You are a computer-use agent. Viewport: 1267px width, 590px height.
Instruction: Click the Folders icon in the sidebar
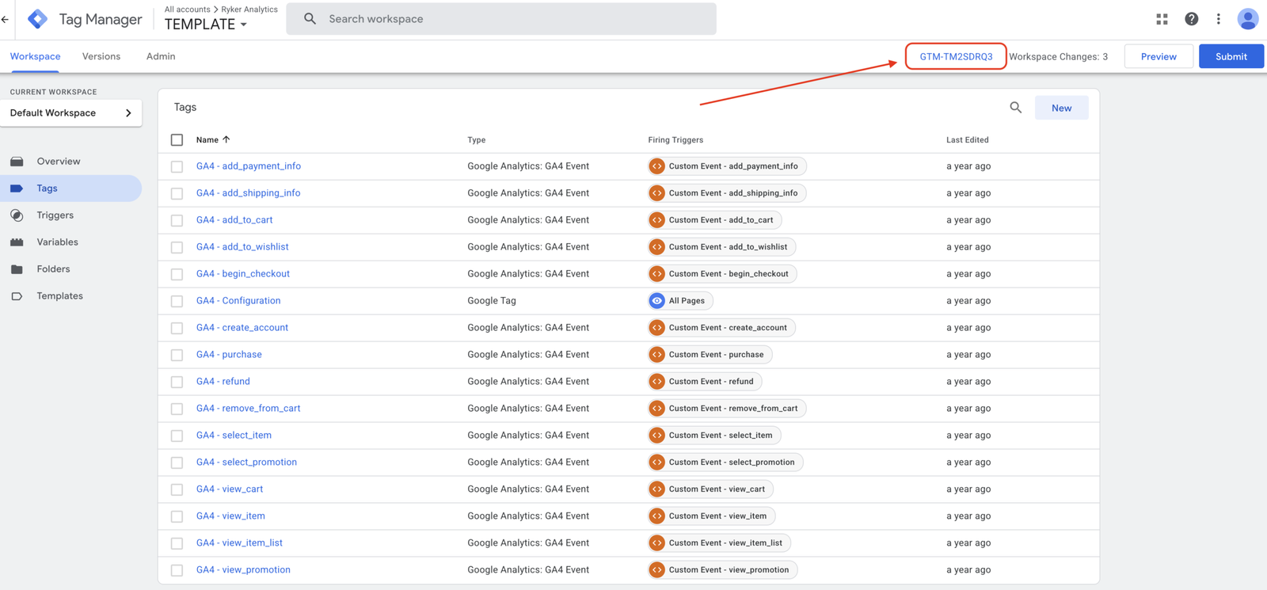click(x=17, y=269)
